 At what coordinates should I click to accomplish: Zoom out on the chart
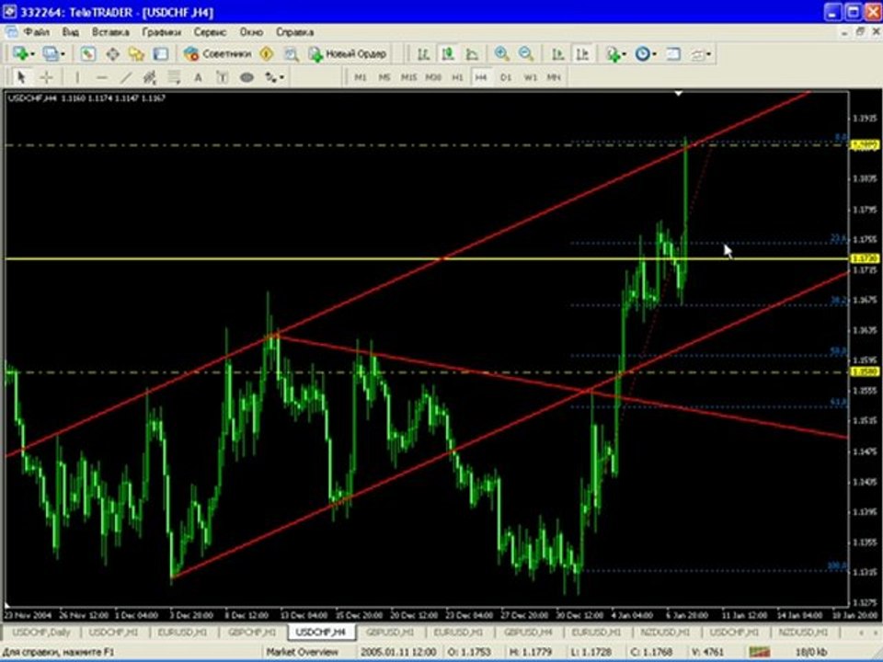(x=526, y=54)
